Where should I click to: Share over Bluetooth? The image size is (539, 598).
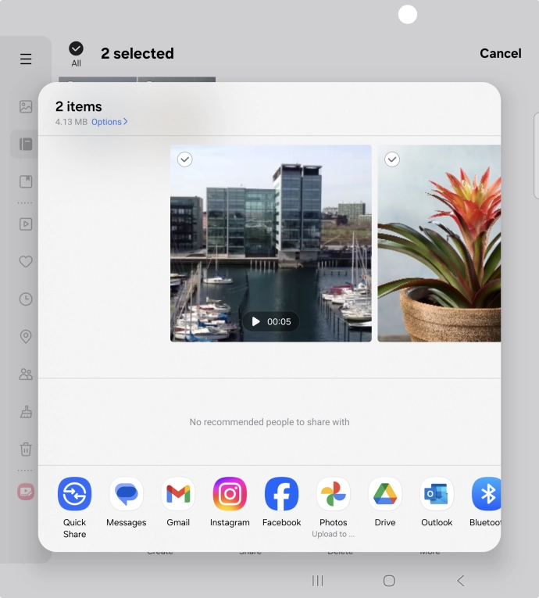coord(487,495)
